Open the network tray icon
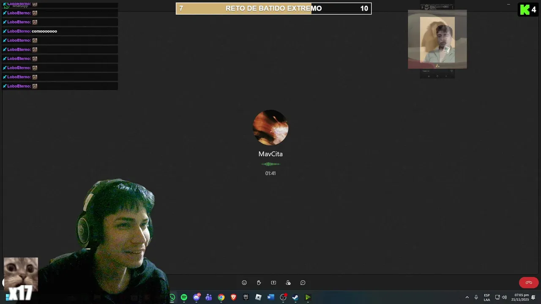The height and width of the screenshot is (304, 541). (x=497, y=297)
